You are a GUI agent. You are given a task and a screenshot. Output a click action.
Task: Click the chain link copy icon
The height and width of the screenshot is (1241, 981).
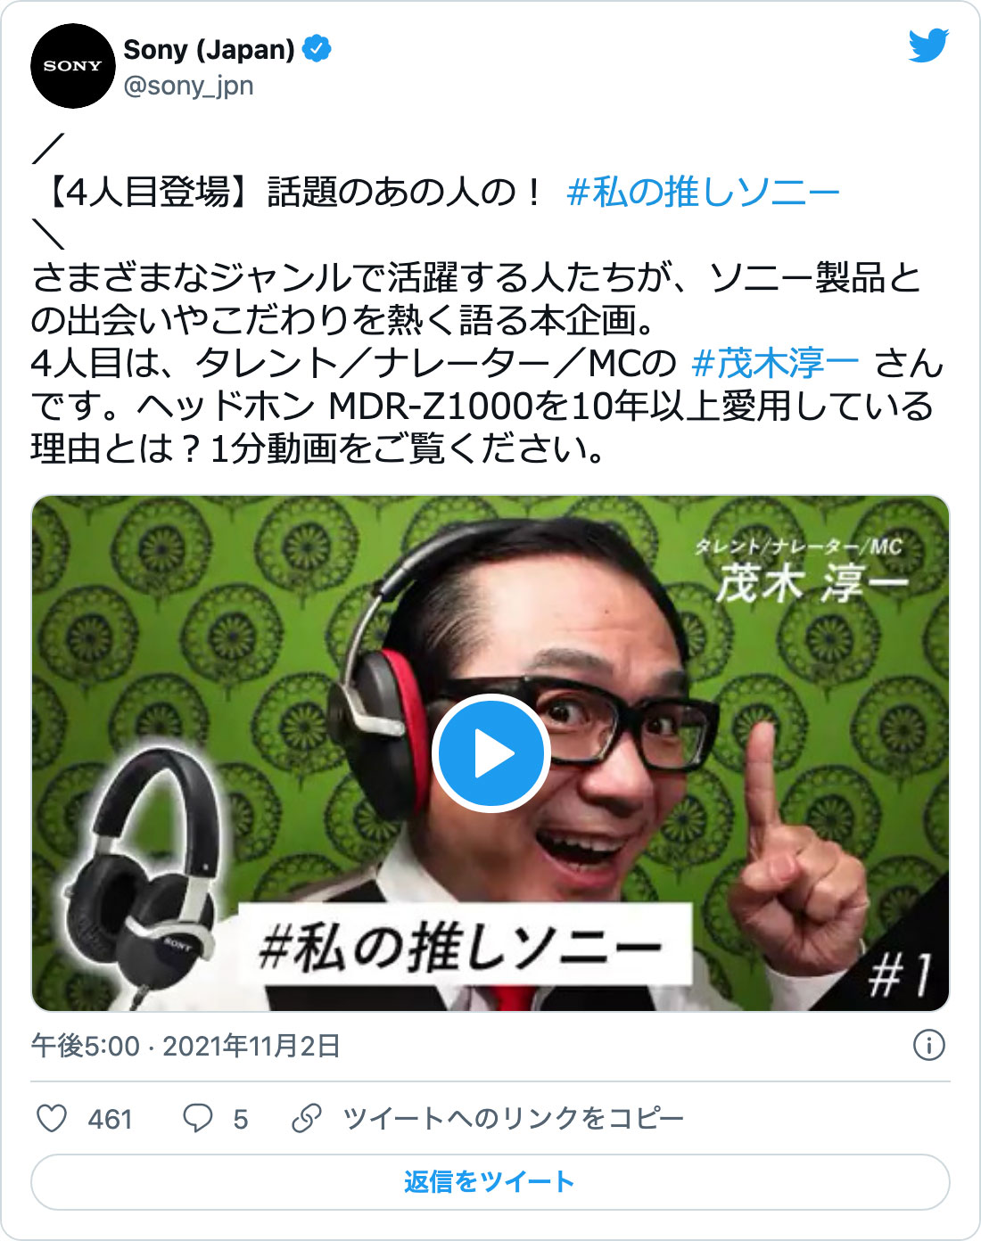coord(307,1118)
